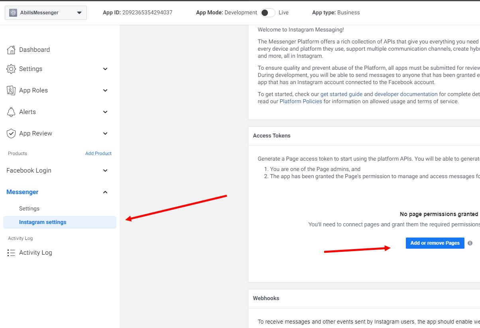Expand the App Roles chevron
The image size is (480, 328).
105,90
